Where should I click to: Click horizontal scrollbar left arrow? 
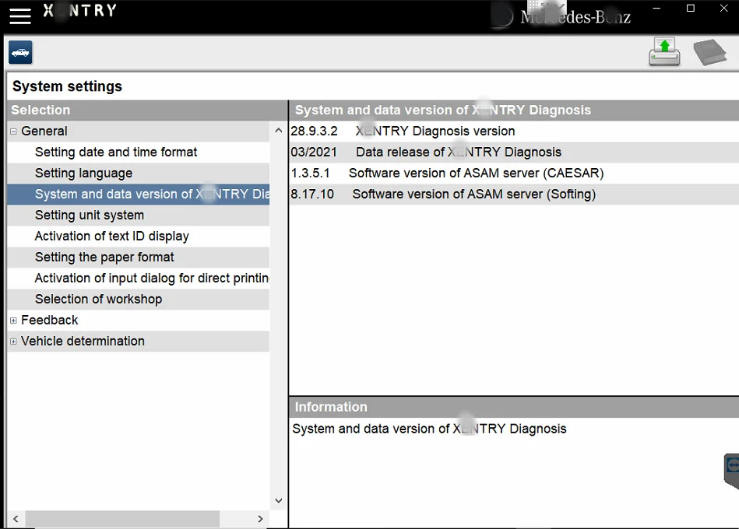[x=16, y=519]
